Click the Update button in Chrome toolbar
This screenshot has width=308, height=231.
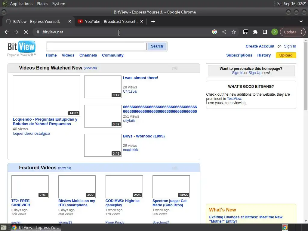tap(290, 32)
